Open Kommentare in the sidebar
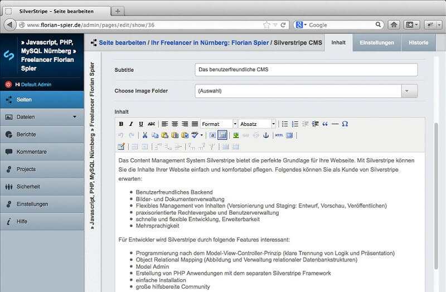The image size is (446, 292). click(x=42, y=152)
